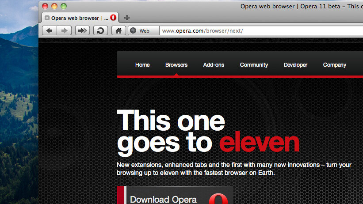Go to the Add-ons section

[214, 65]
